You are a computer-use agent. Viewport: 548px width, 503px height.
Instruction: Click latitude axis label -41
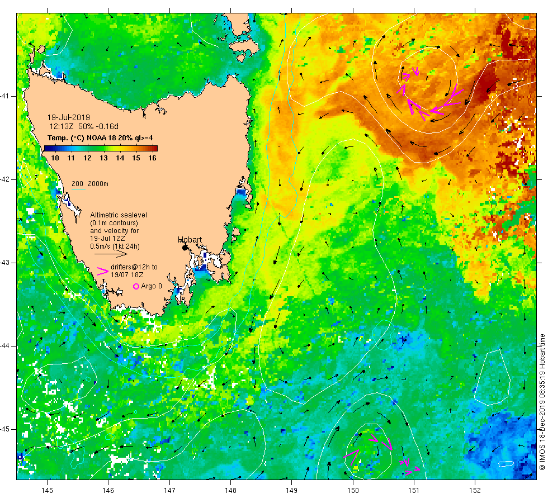4,96
